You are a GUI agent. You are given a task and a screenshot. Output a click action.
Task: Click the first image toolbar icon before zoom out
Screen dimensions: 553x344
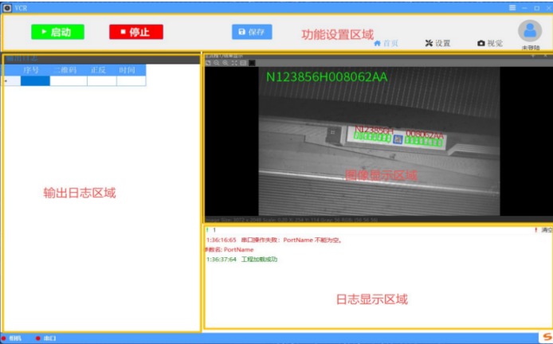208,63
